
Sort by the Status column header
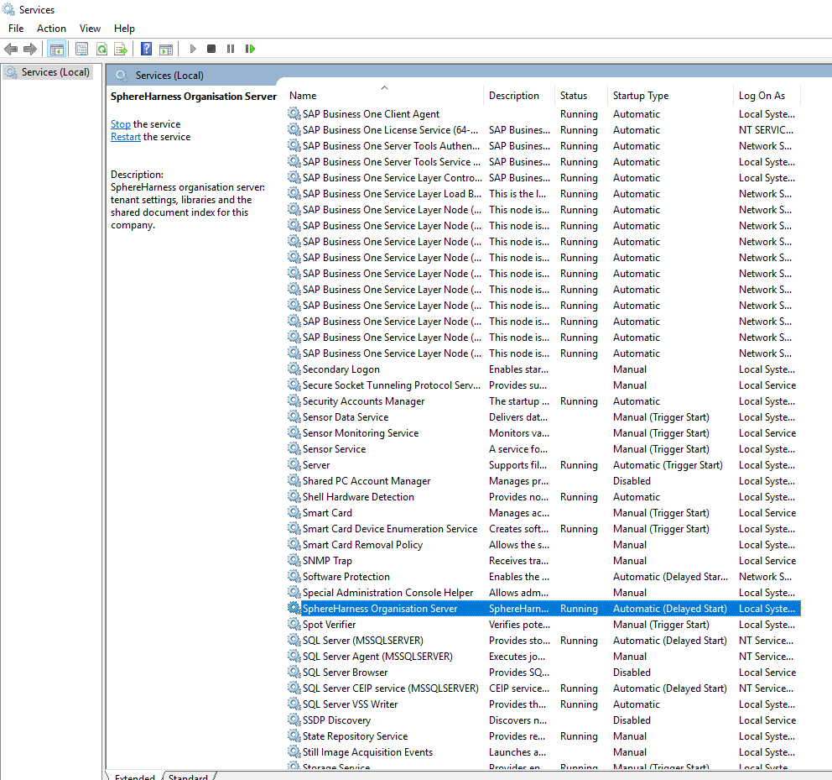581,96
